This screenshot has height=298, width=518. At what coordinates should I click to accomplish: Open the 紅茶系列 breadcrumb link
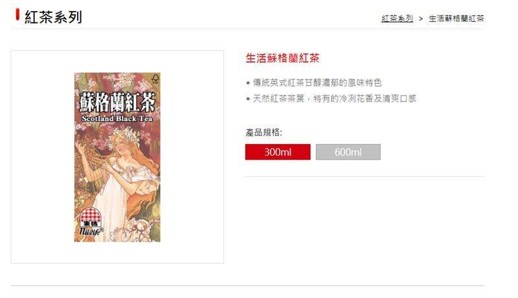click(x=397, y=19)
